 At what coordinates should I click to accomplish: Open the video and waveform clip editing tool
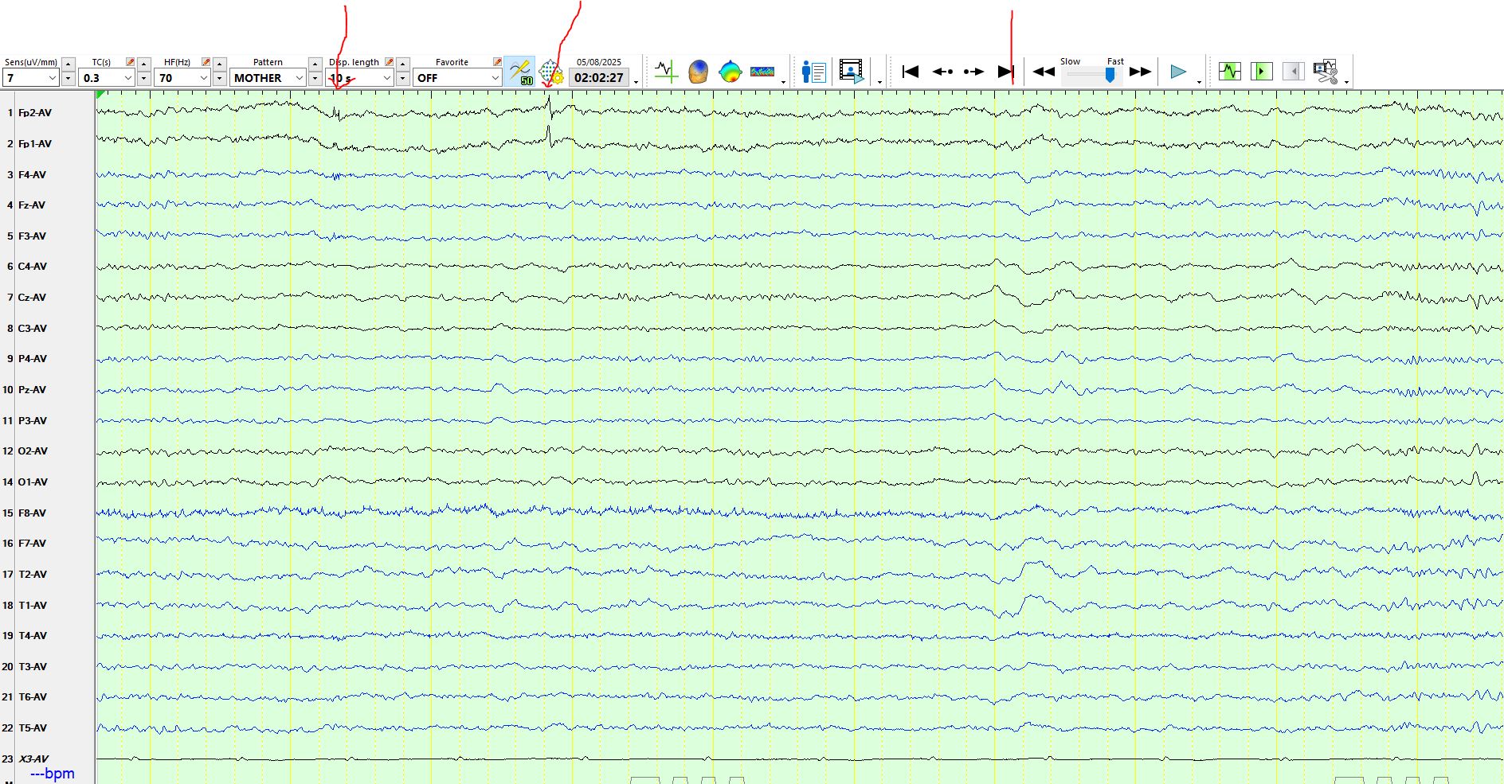pos(1326,72)
